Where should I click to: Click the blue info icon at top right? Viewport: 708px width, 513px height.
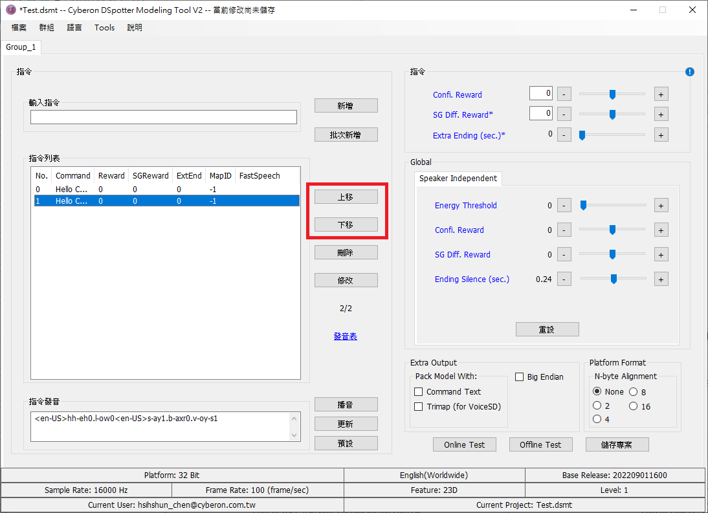coord(689,72)
